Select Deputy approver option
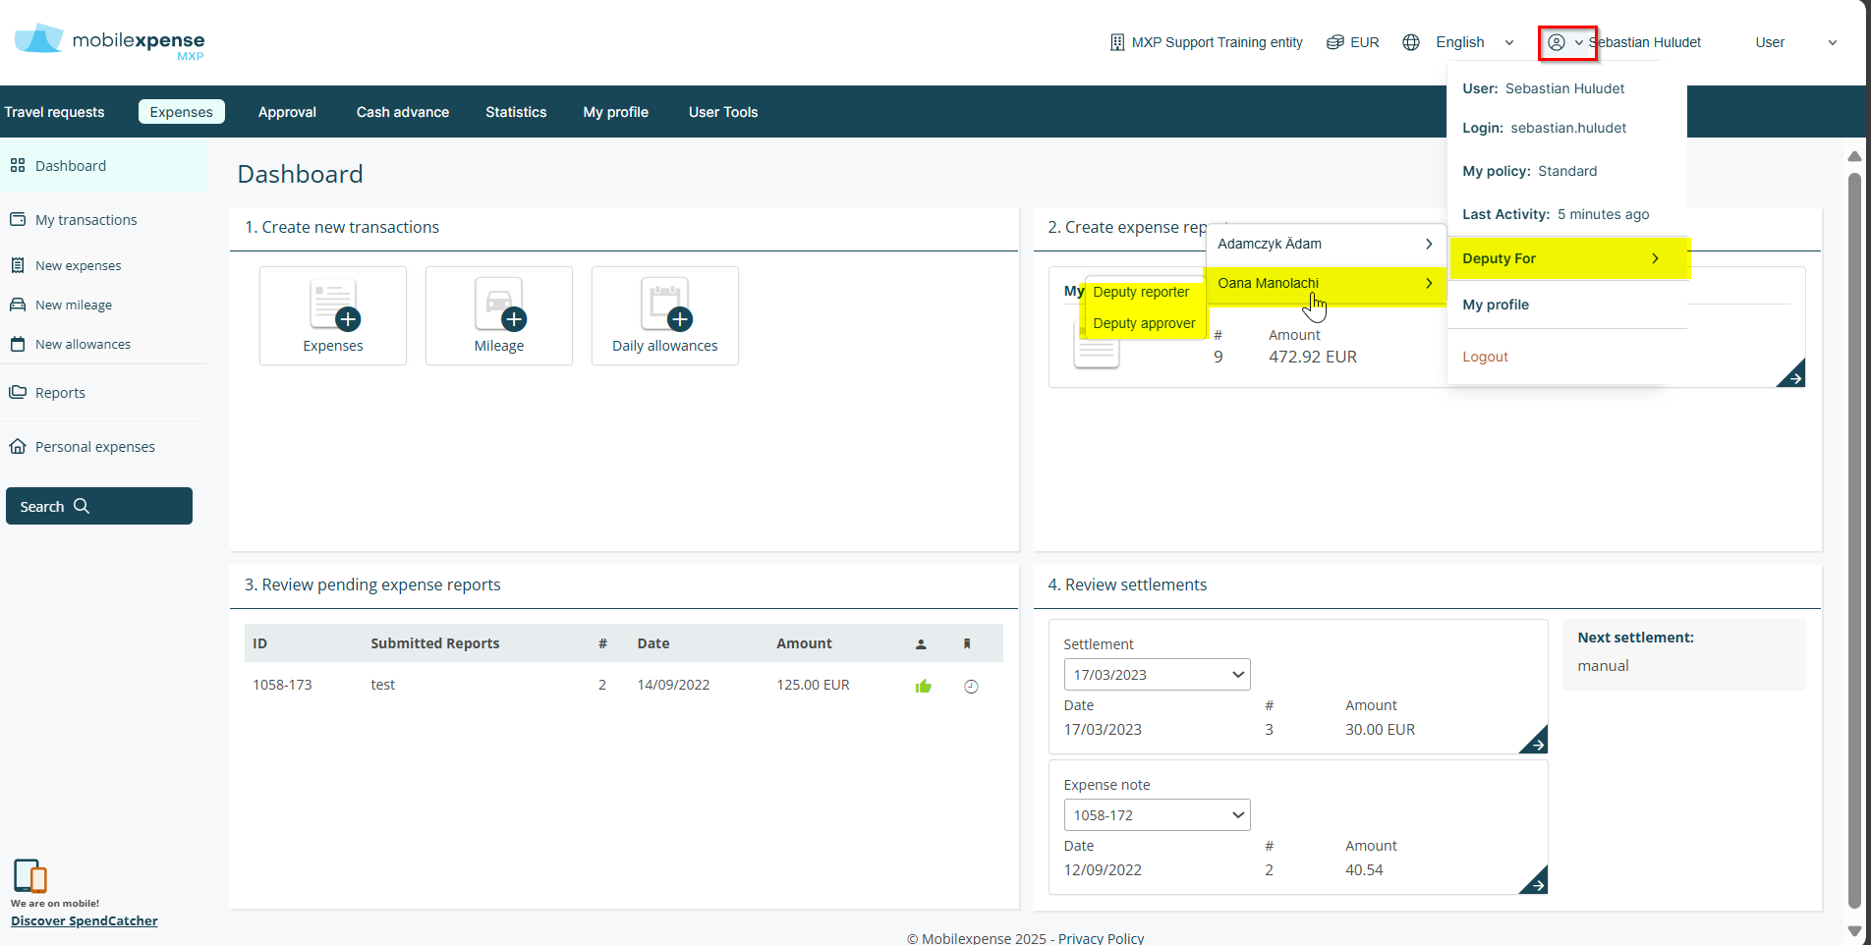 tap(1144, 323)
